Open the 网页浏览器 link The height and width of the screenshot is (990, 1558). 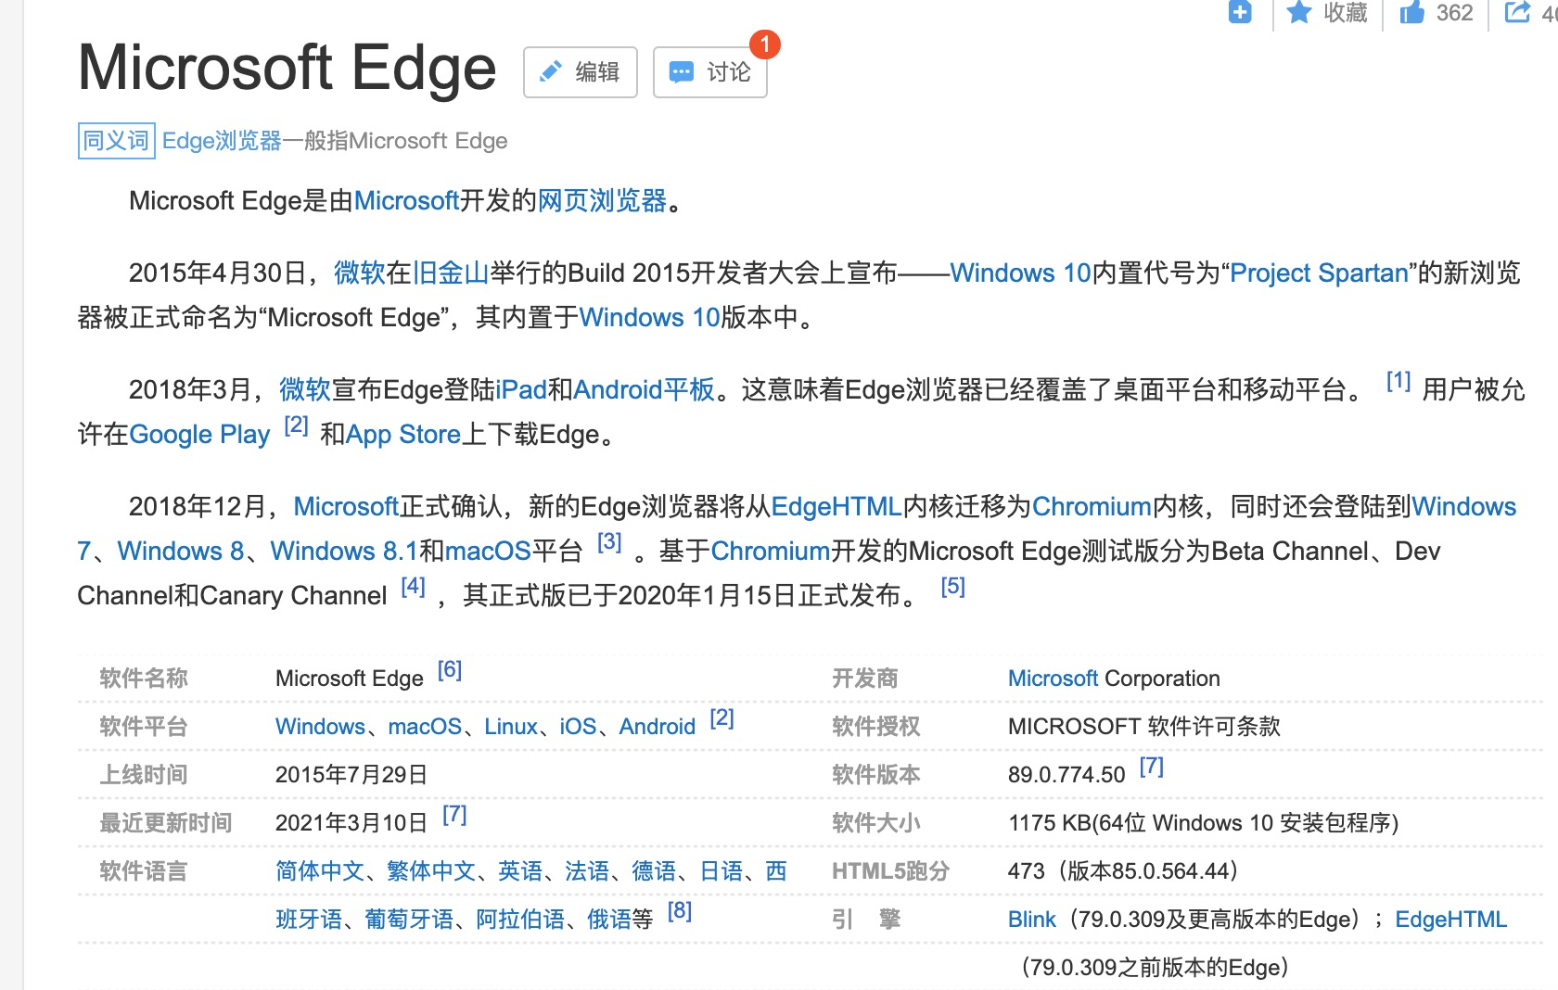pyautogui.click(x=602, y=201)
